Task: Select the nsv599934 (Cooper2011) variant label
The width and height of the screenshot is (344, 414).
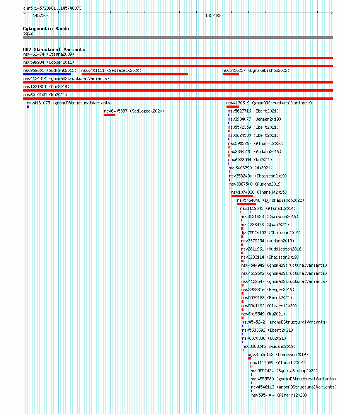Action: click(x=49, y=62)
